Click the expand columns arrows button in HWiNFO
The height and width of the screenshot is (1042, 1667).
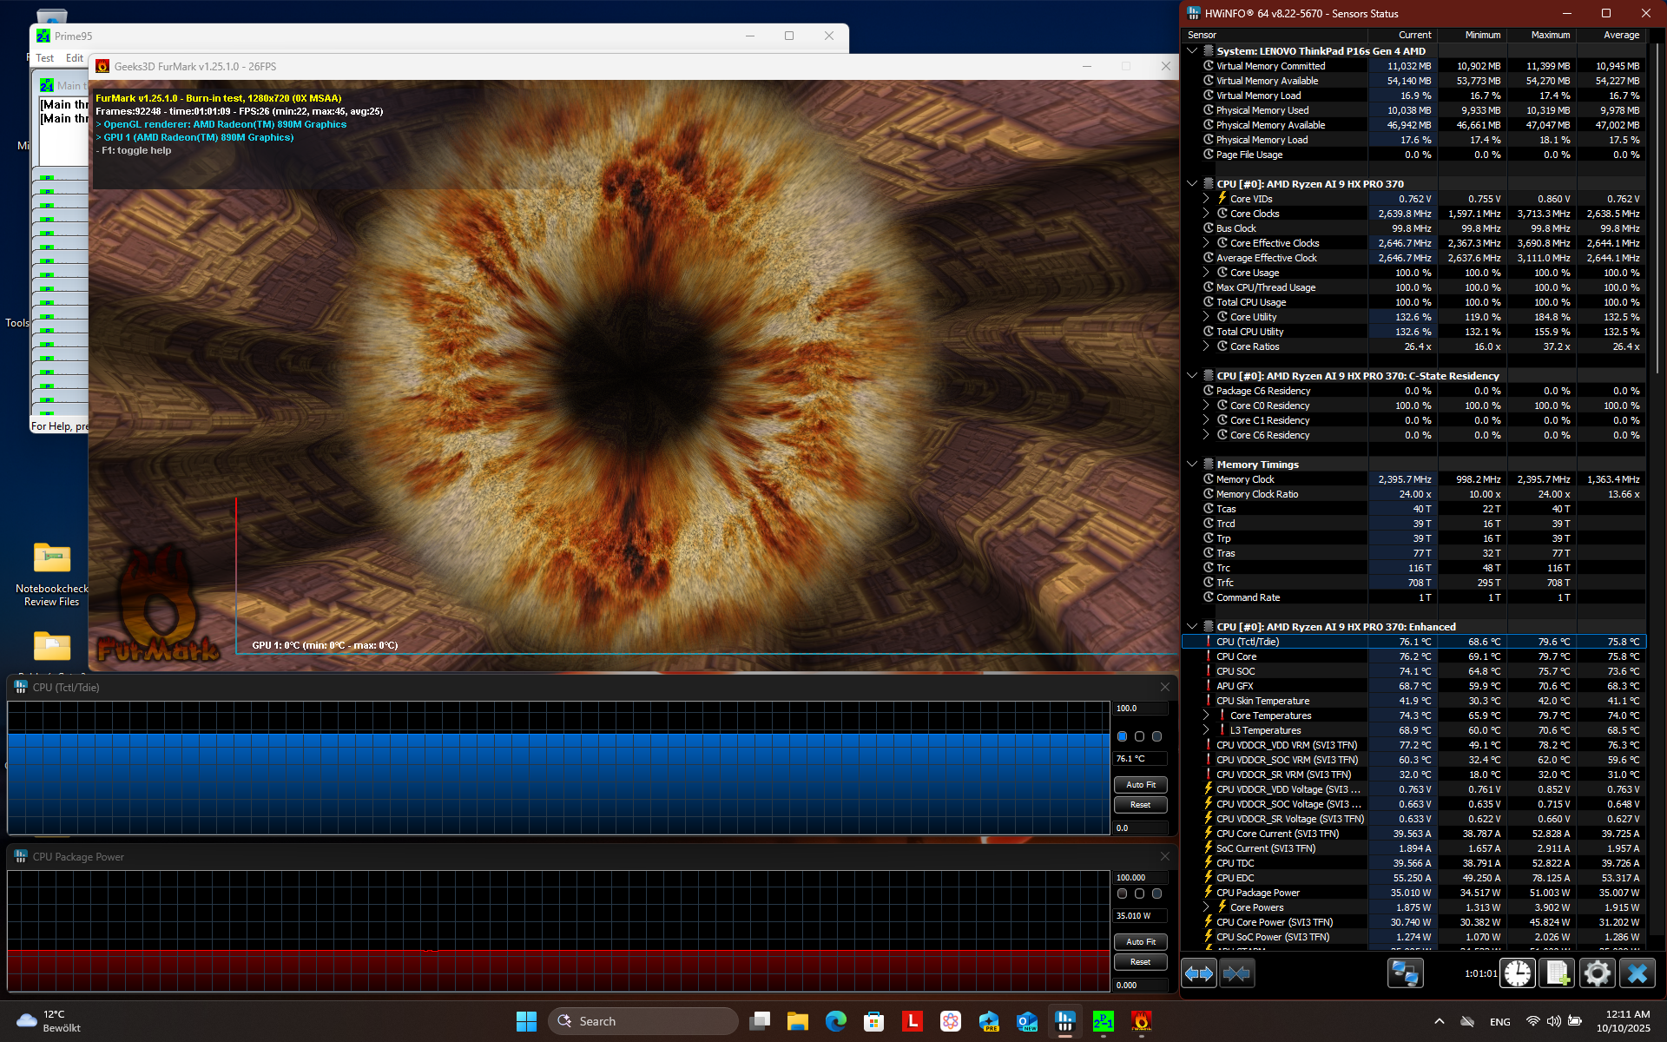[1199, 973]
